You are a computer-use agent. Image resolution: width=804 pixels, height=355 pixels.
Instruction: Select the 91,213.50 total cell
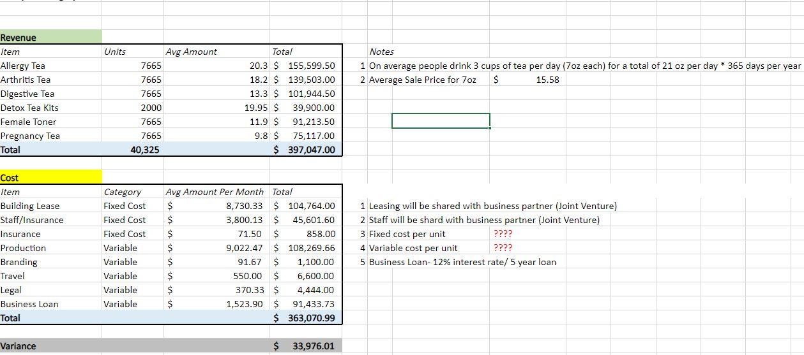point(306,122)
